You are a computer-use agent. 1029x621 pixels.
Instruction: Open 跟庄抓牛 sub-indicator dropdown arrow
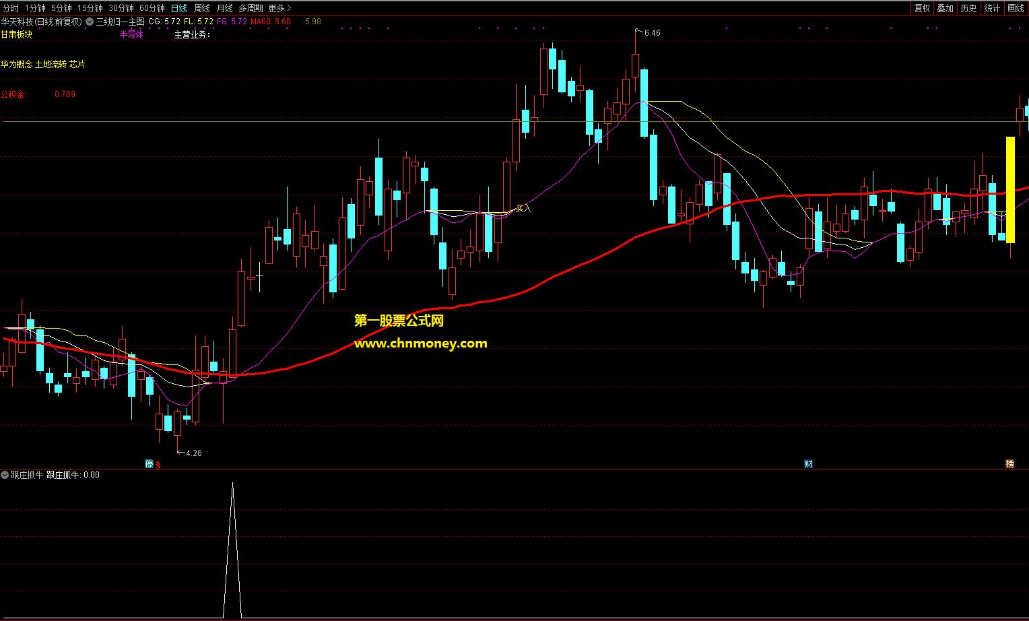coord(5,475)
